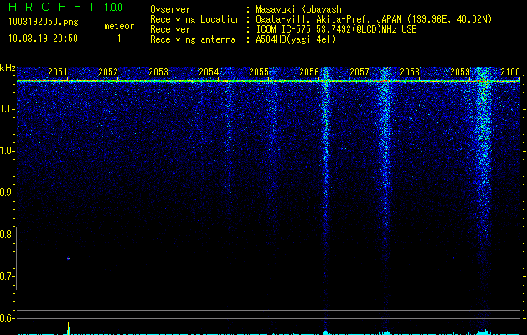Click the Receiving Location label
Viewport: 527px width, 335px height.
point(195,19)
